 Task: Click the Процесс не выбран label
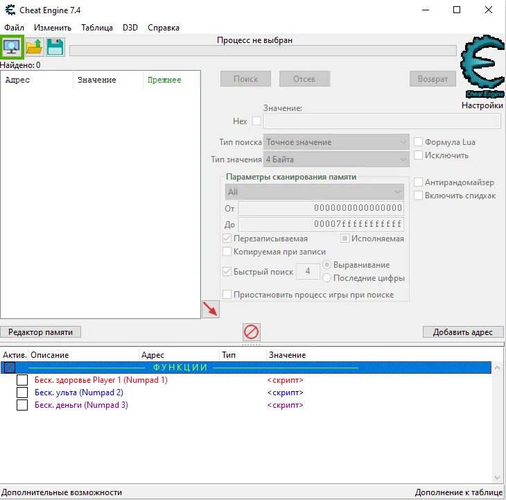[254, 40]
